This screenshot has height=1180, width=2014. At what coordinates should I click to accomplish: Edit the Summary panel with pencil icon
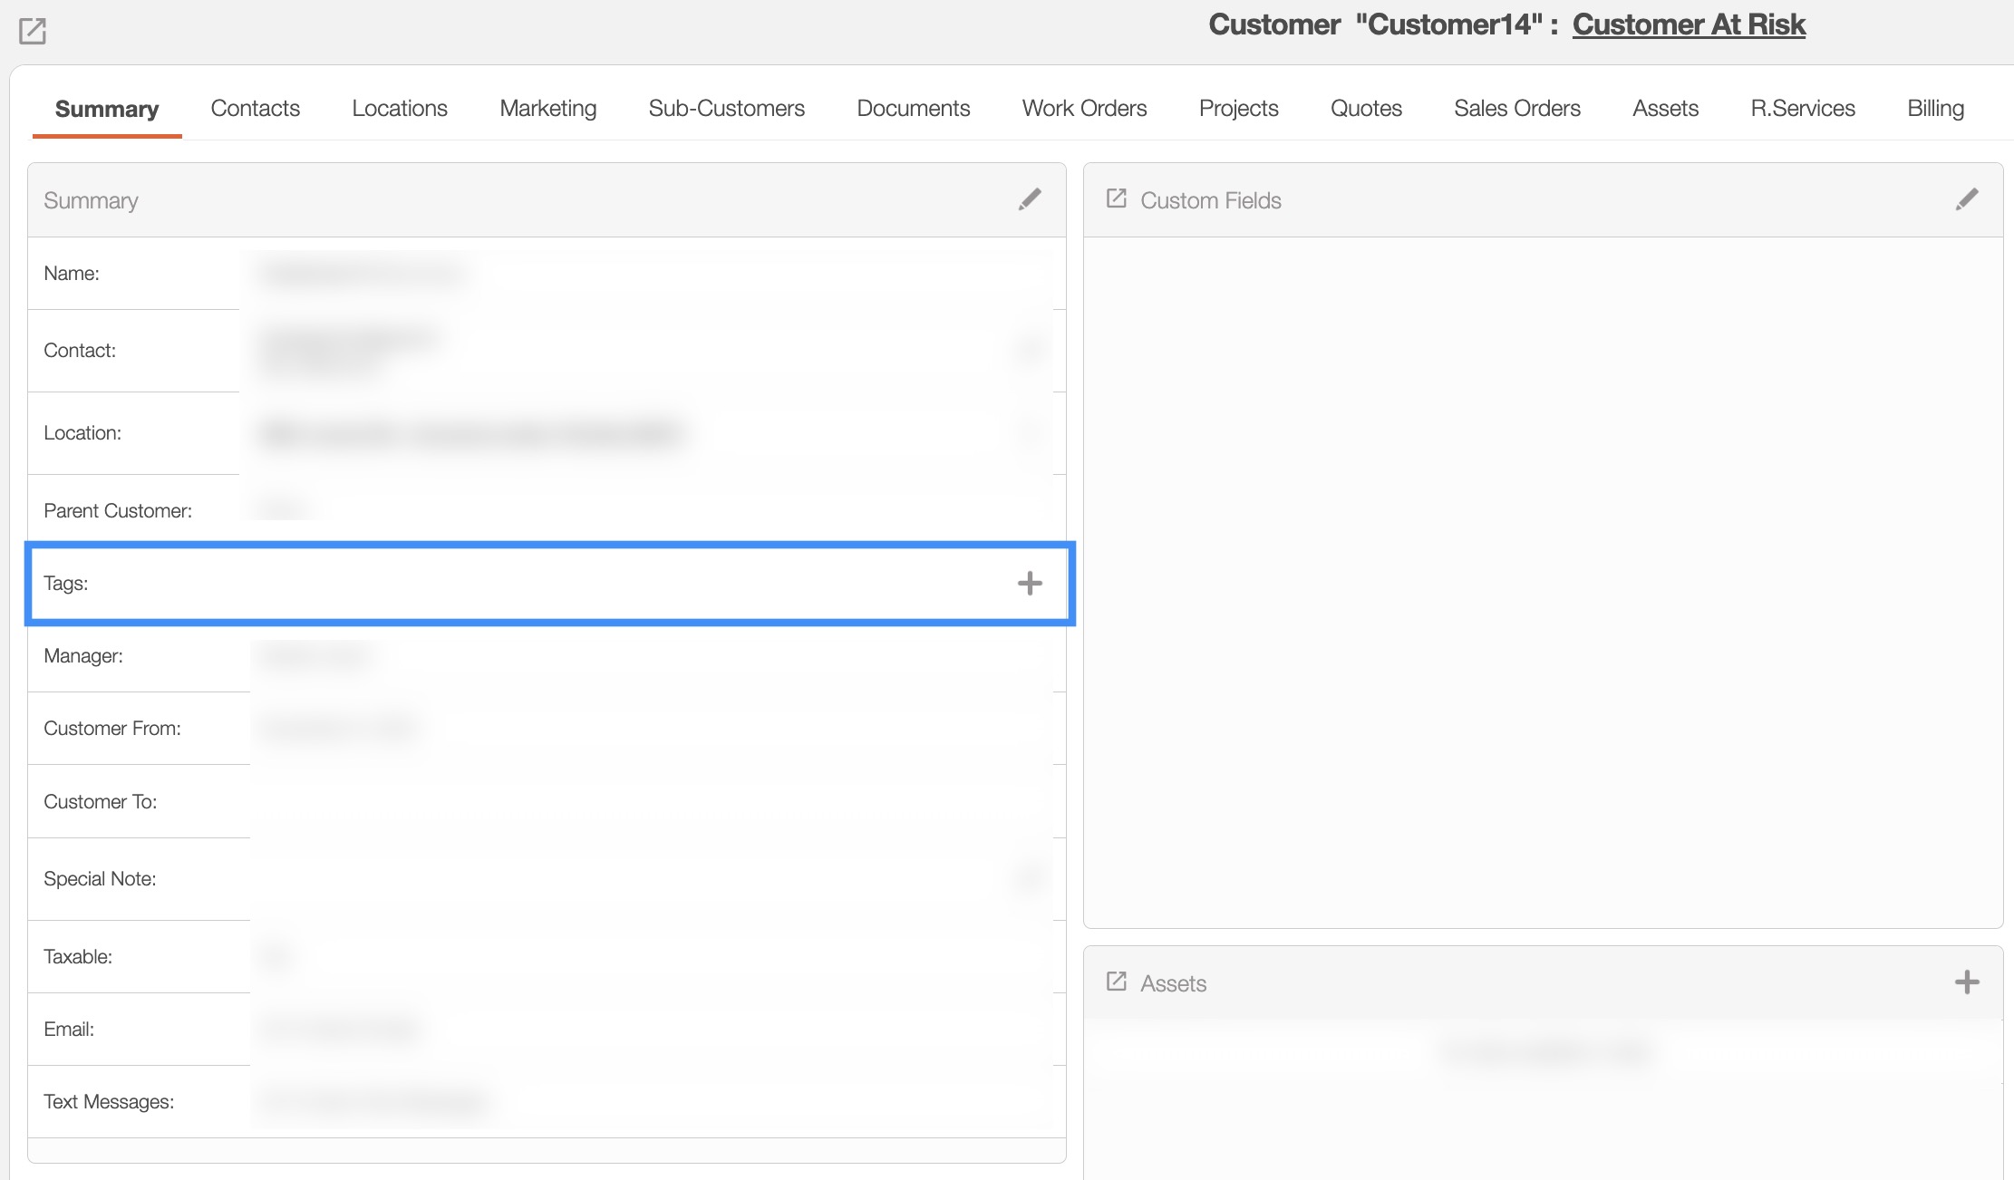(1030, 199)
